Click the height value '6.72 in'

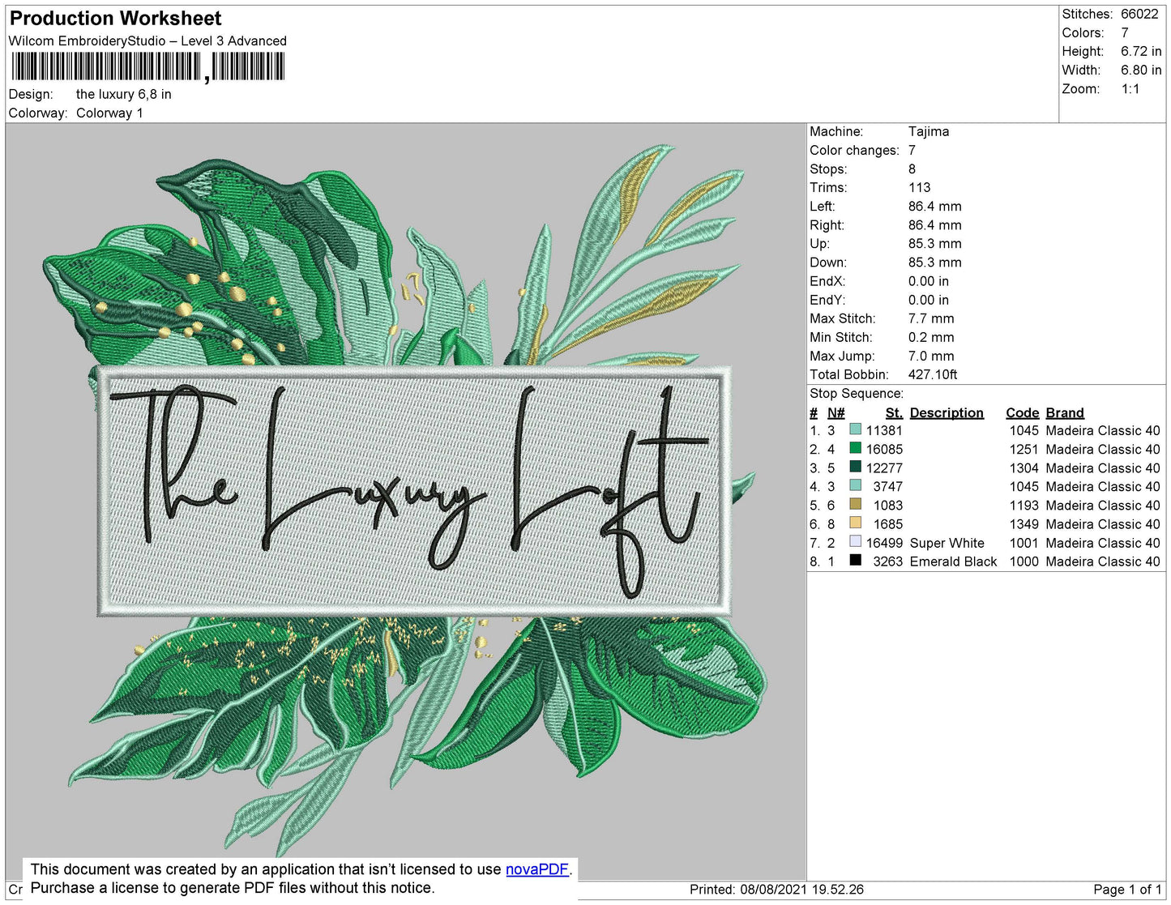(1141, 51)
